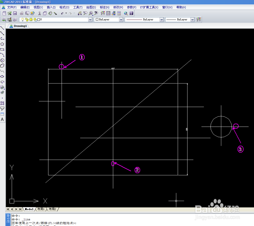
Task: Open the DesignCenter icon
Action: 108,13
